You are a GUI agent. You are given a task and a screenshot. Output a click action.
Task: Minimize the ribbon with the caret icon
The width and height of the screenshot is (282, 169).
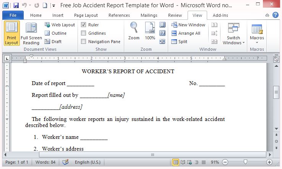[x=267, y=15]
